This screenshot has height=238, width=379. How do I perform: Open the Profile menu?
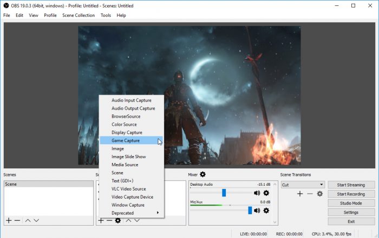tap(50, 15)
